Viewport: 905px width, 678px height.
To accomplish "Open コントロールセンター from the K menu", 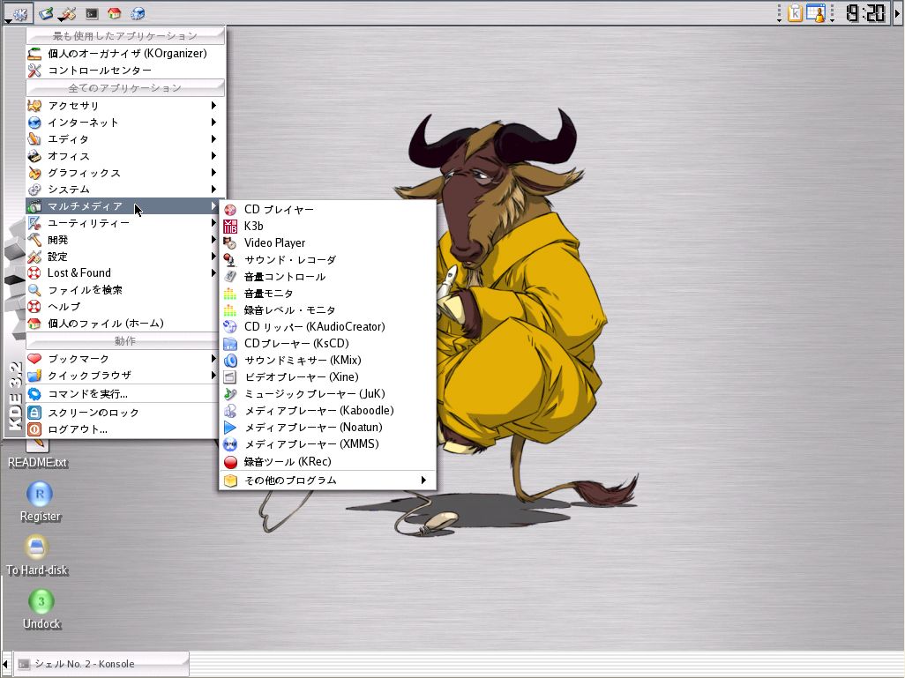I will coord(125,71).
